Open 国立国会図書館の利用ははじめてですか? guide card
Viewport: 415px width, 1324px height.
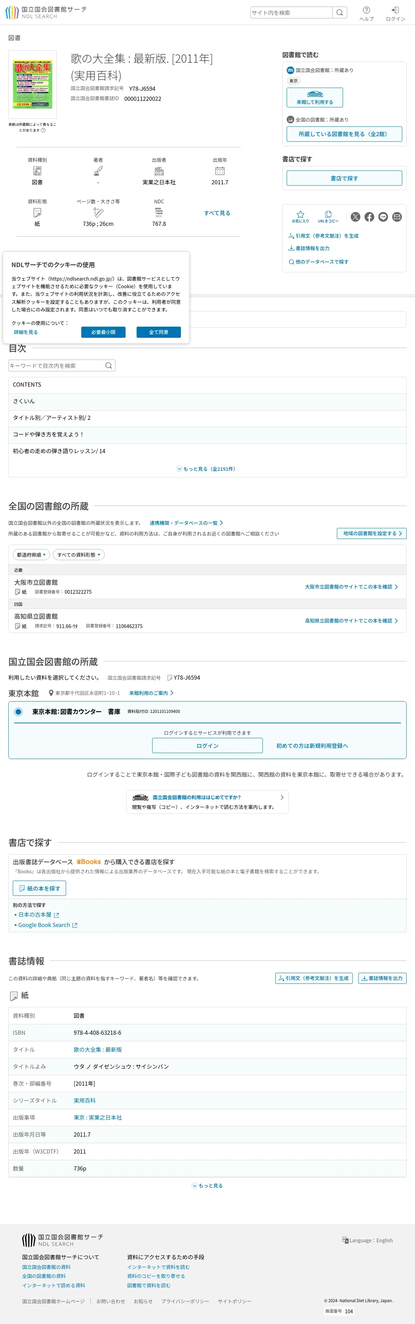pos(207,802)
